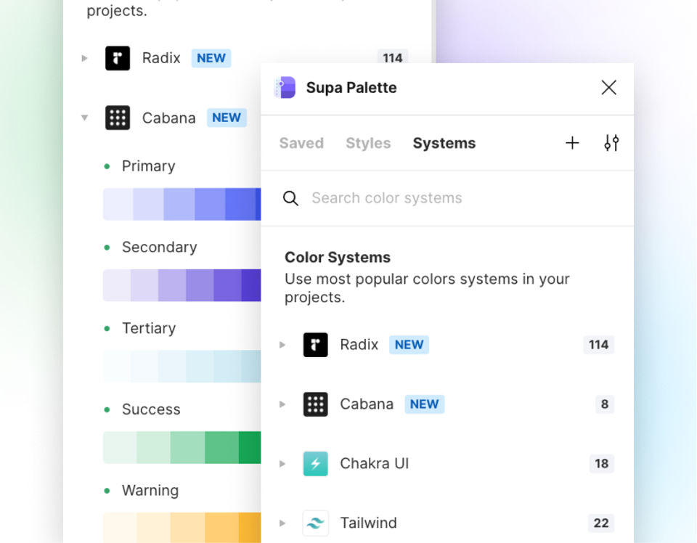Click the Warning palette label
The height and width of the screenshot is (543, 697).
150,491
